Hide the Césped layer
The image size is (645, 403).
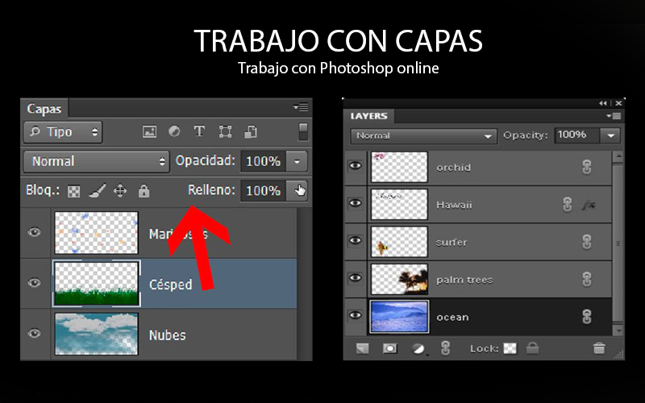pos(34,283)
